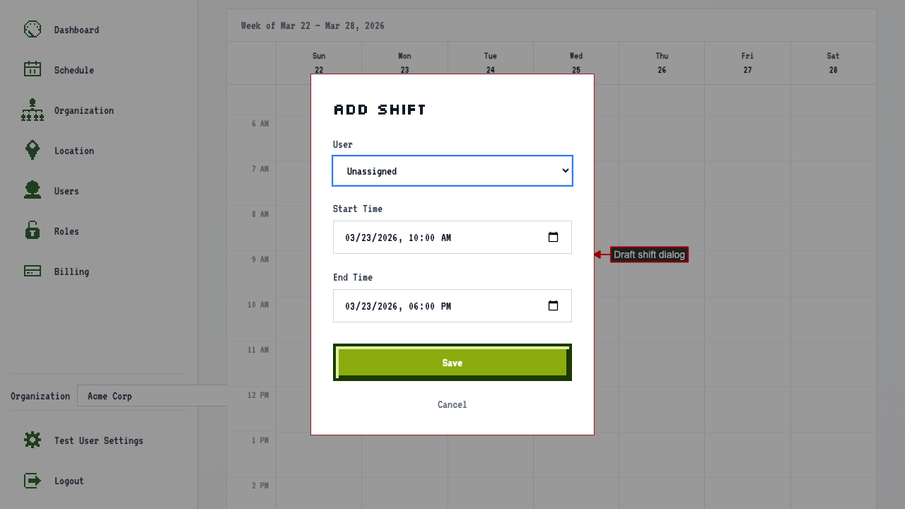Open the End Time calendar picker icon
Screen dimensions: 905x509
tap(554, 306)
